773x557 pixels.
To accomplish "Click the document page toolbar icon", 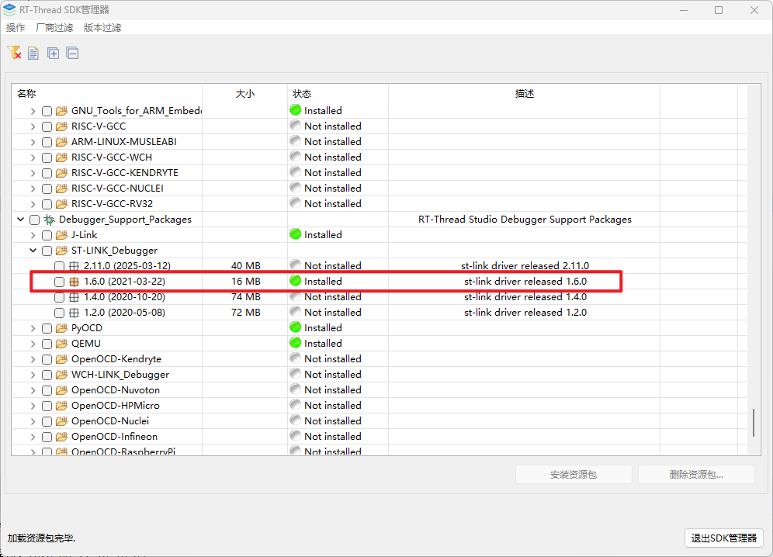I will click(33, 53).
